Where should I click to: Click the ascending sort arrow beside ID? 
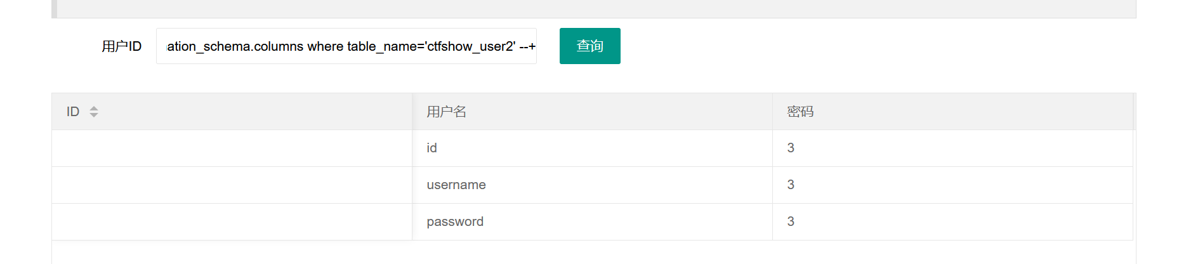[94, 109]
